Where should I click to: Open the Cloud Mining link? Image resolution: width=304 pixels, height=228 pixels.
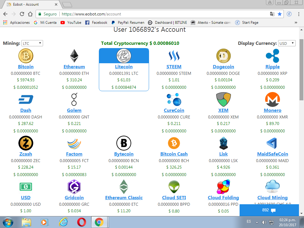tap(273, 197)
